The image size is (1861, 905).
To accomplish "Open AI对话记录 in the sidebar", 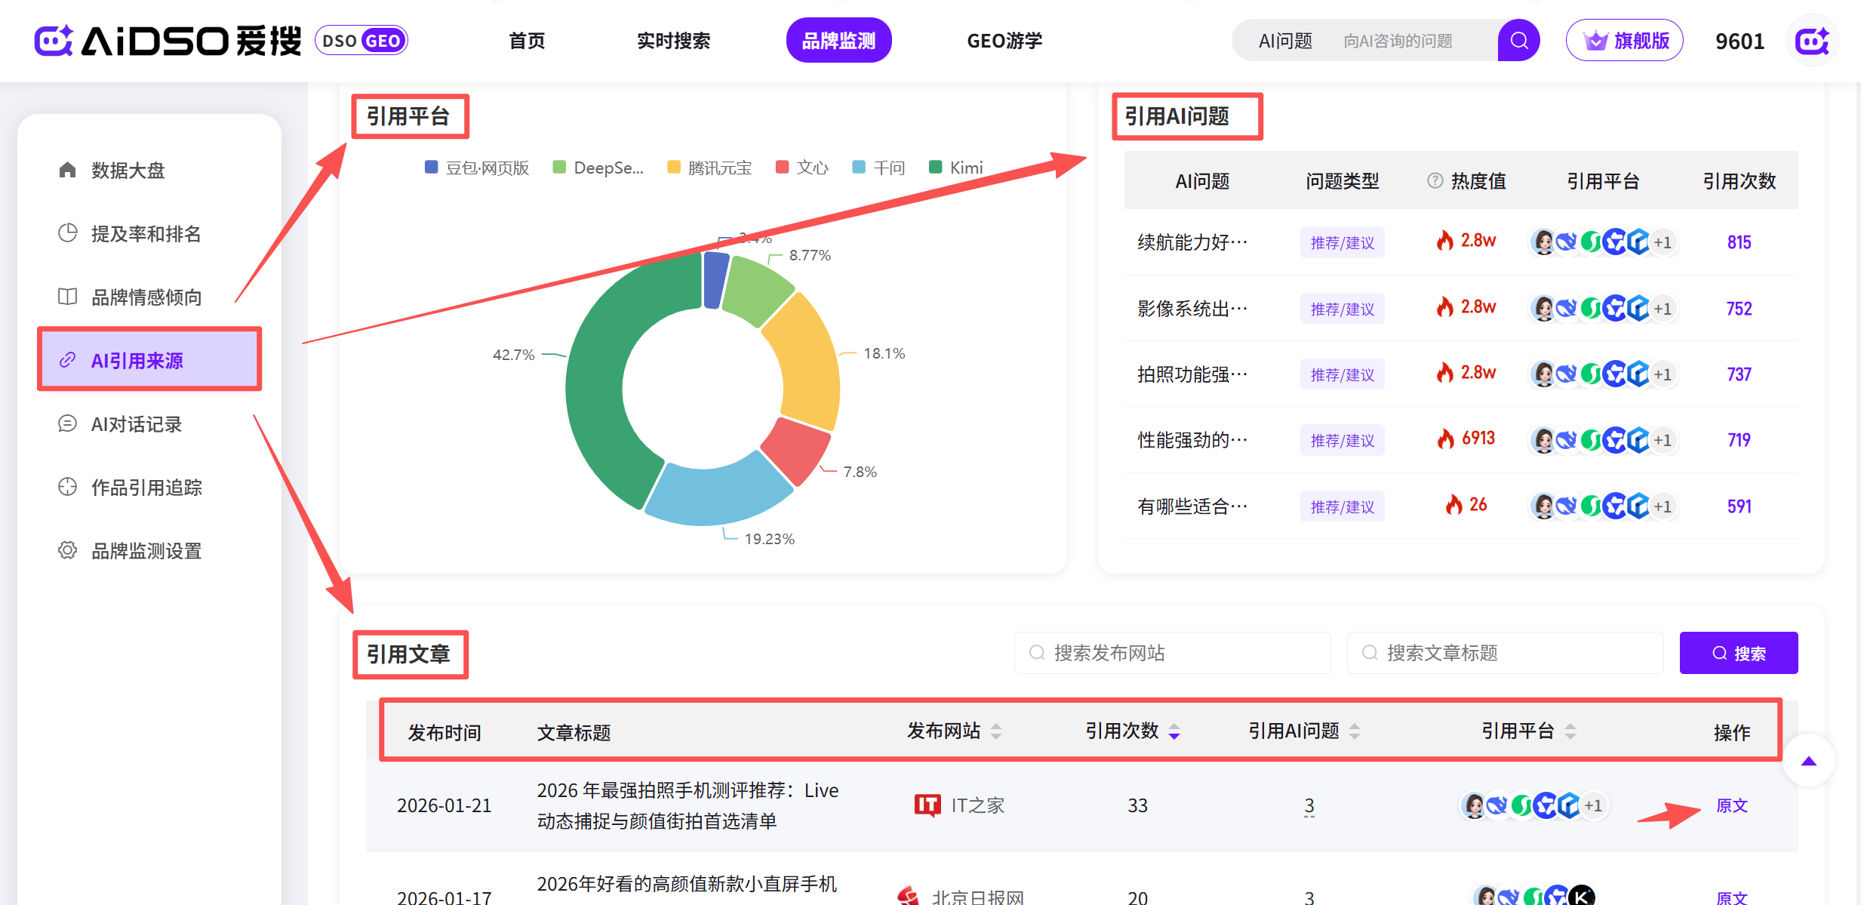I will 136,424.
